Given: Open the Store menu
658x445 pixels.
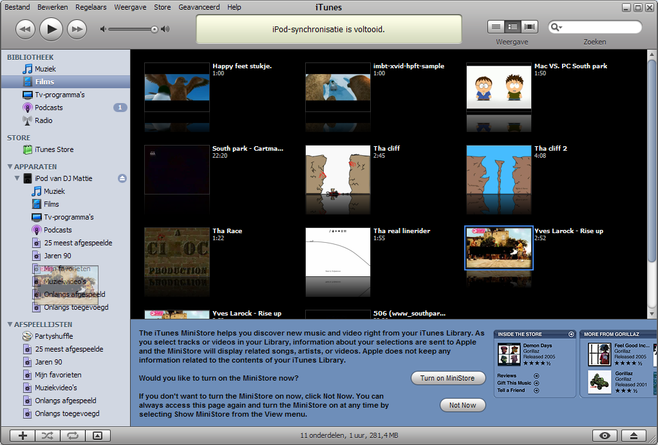Looking at the screenshot, I should click(x=162, y=7).
